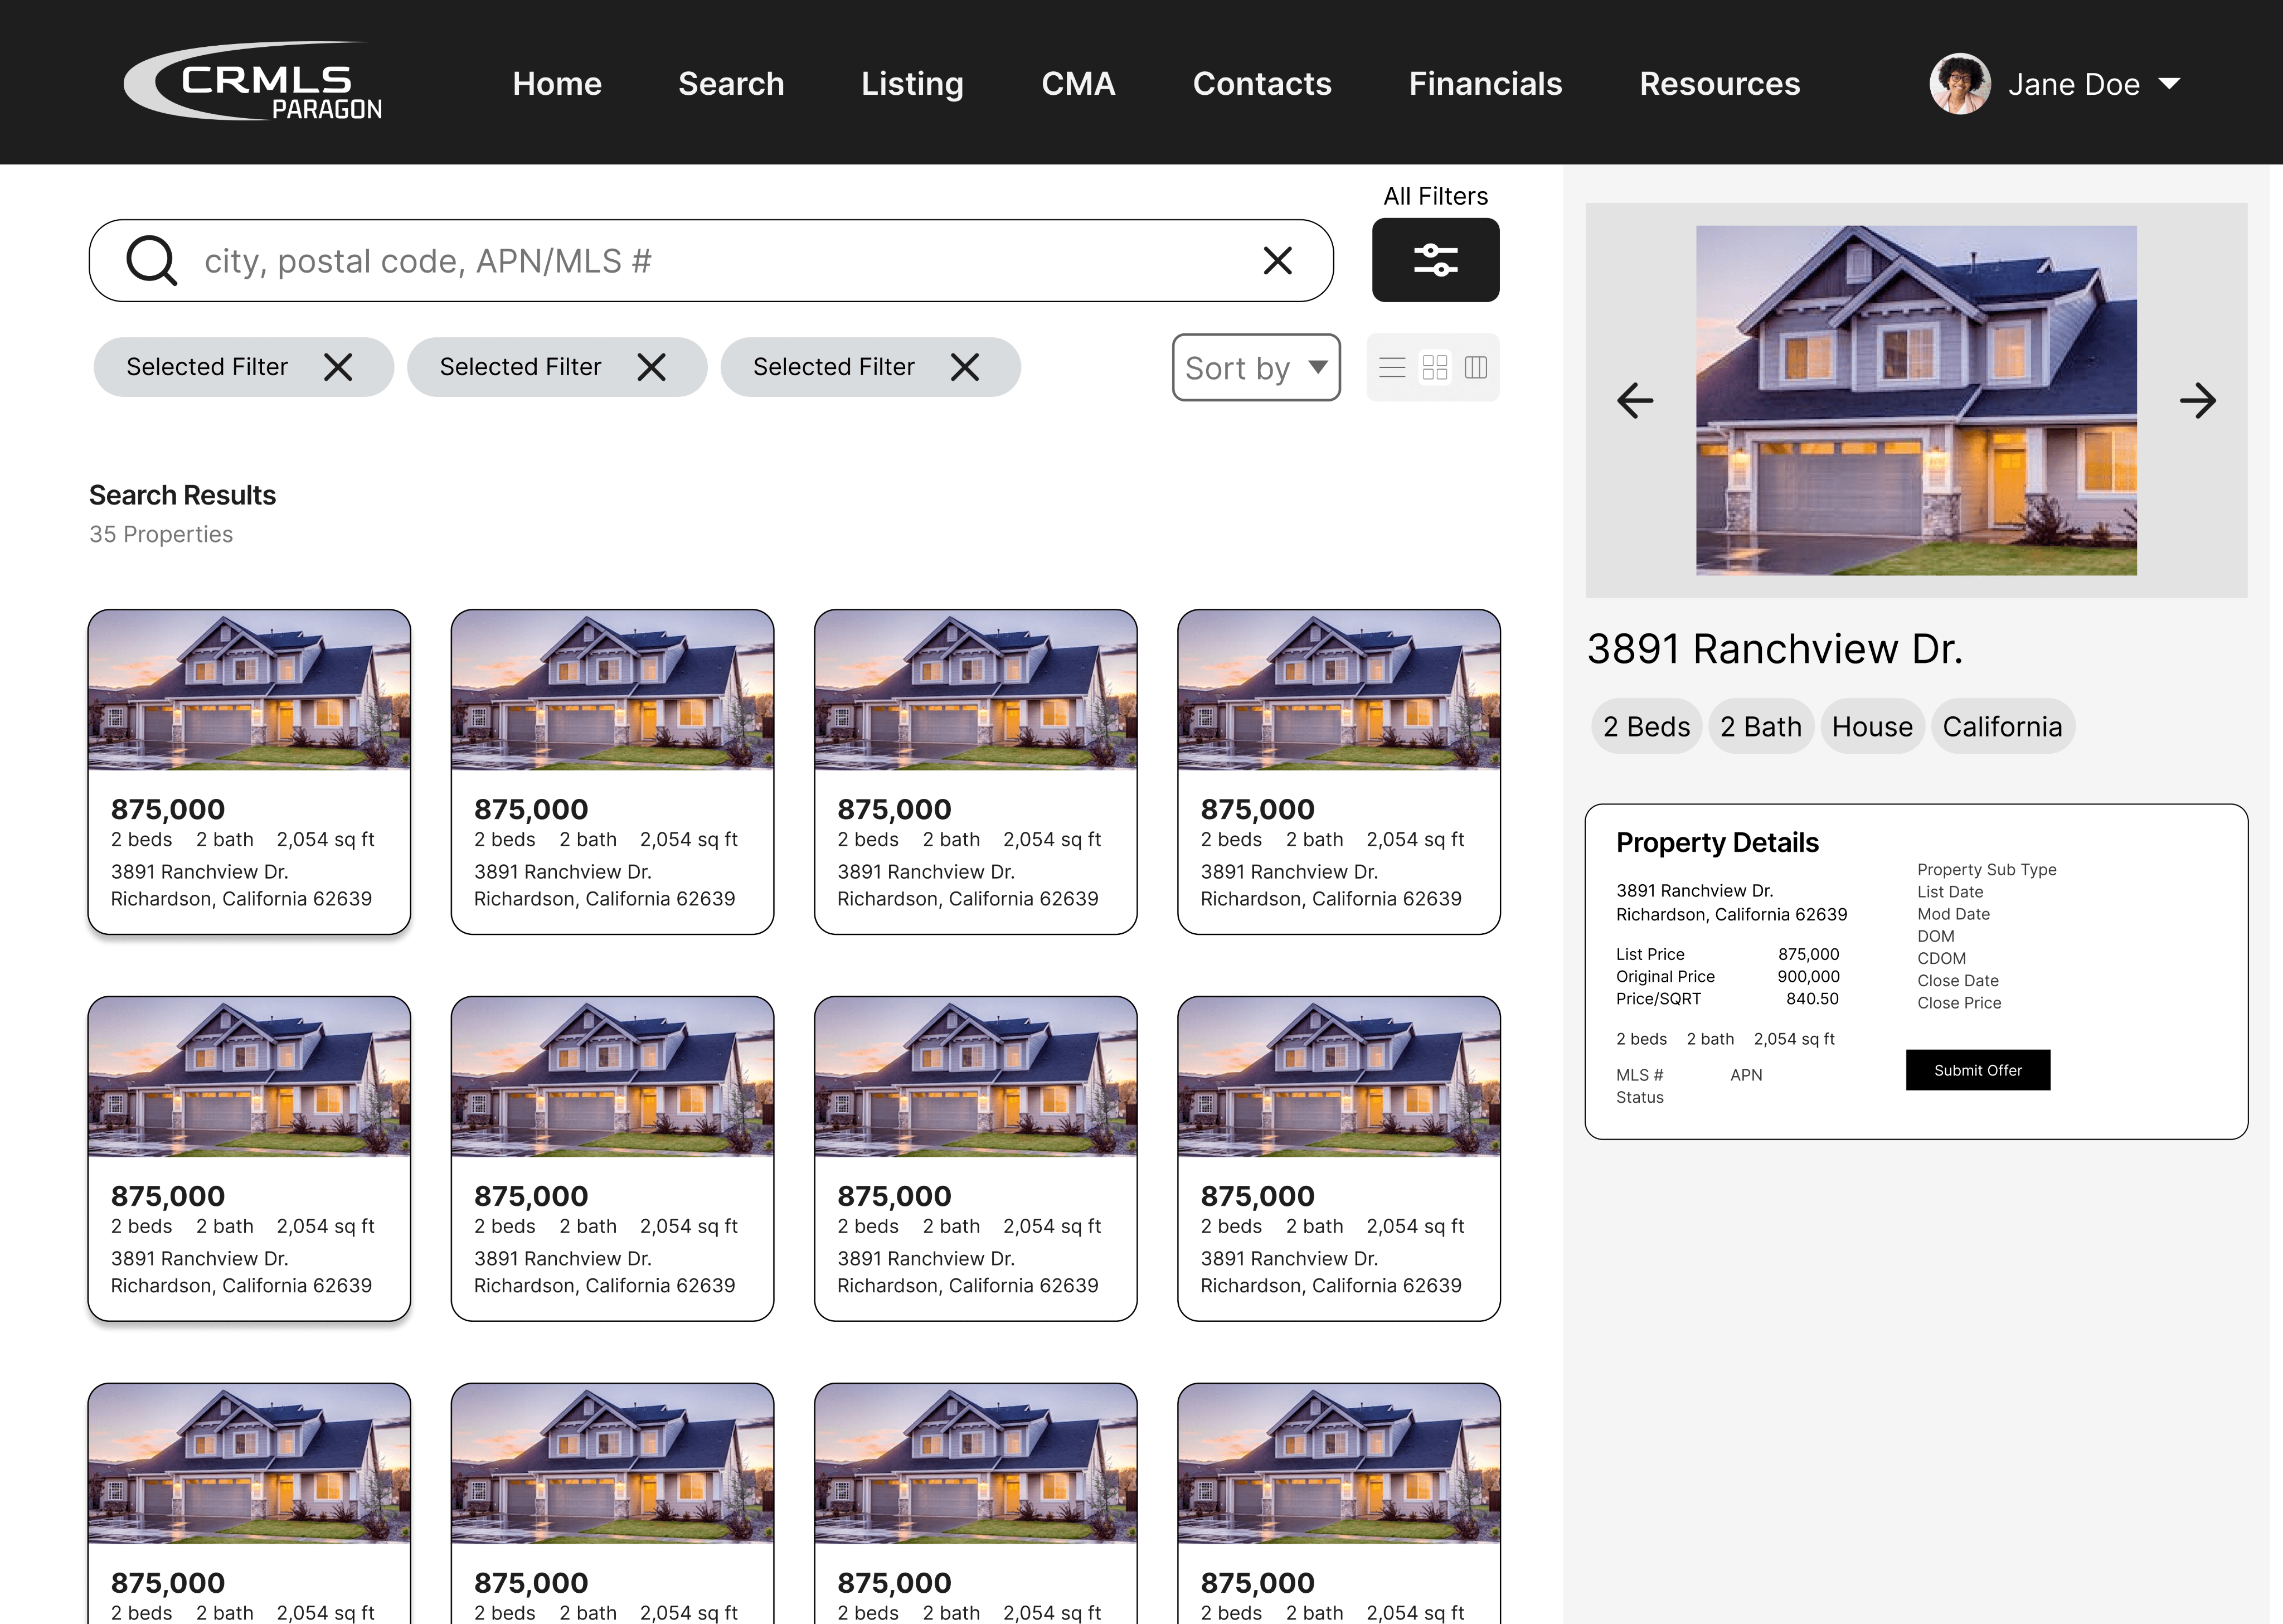The height and width of the screenshot is (1624, 2283).
Task: Clear the search field with X icon
Action: (1277, 261)
